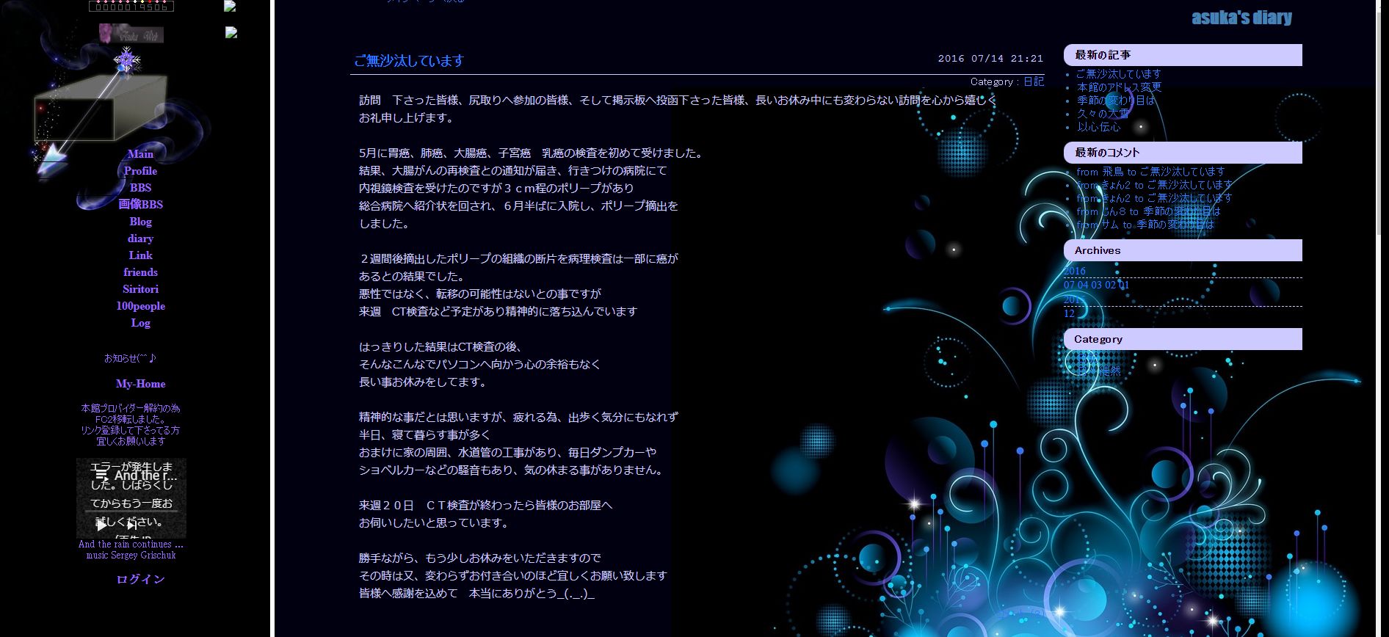Open the Profile page from sidebar
The width and height of the screenshot is (1389, 637).
coord(140,171)
